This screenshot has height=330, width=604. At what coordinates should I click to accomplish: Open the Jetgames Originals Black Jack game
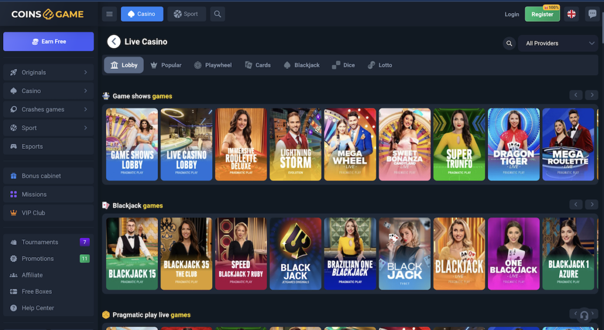[x=296, y=254]
